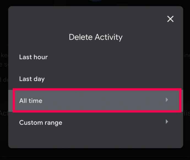Click the triangle icon beside Custom range

pyautogui.click(x=167, y=122)
